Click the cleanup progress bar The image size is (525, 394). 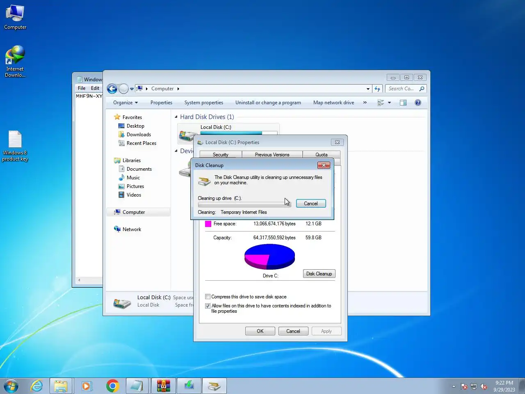tap(244, 204)
